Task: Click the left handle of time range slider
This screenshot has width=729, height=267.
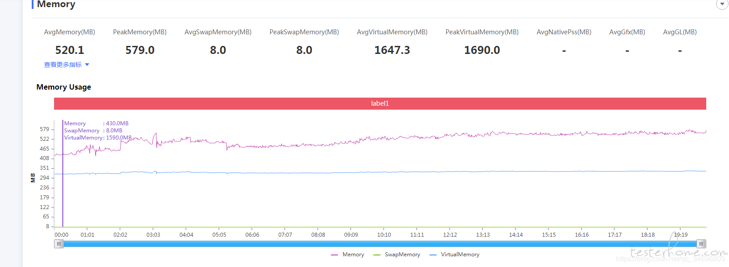Action: [x=59, y=244]
